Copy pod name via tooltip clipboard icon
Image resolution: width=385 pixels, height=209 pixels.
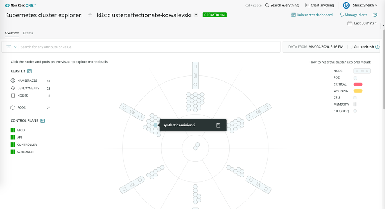218,125
